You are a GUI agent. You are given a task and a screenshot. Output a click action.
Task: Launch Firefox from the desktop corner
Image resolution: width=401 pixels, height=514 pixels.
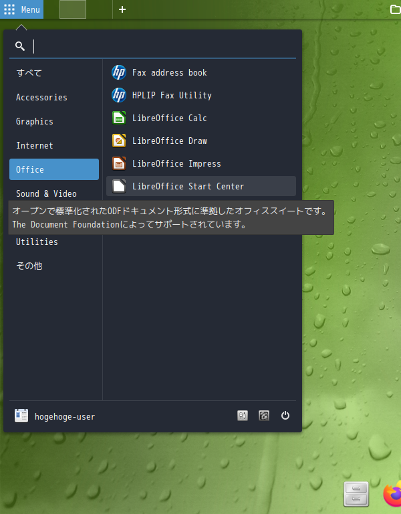tap(392, 494)
